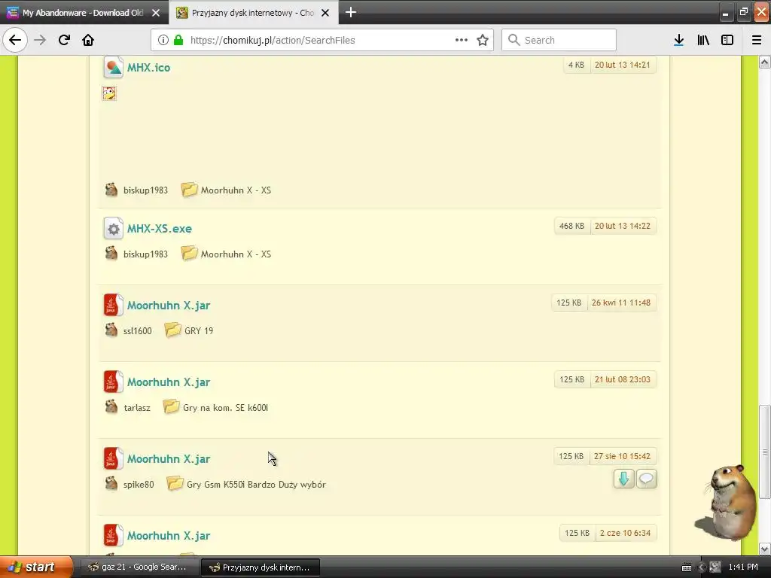
Task: Open a new tab with plus button
Action: tap(351, 12)
